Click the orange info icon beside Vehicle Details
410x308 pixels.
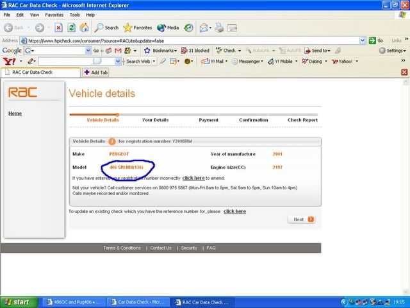pyautogui.click(x=112, y=141)
